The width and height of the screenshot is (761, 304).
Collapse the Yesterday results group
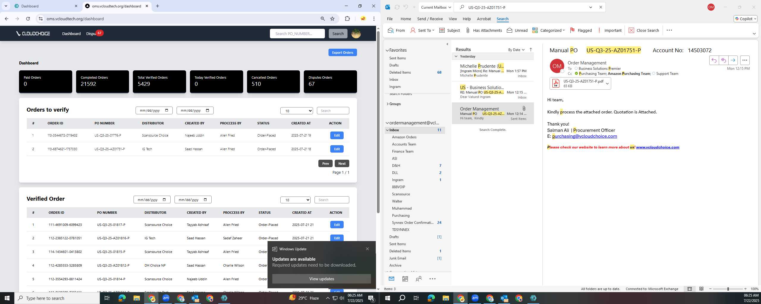click(456, 56)
